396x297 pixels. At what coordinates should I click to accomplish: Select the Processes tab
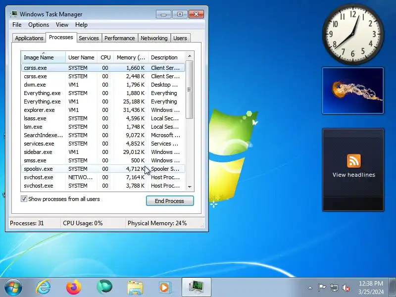pyautogui.click(x=61, y=38)
